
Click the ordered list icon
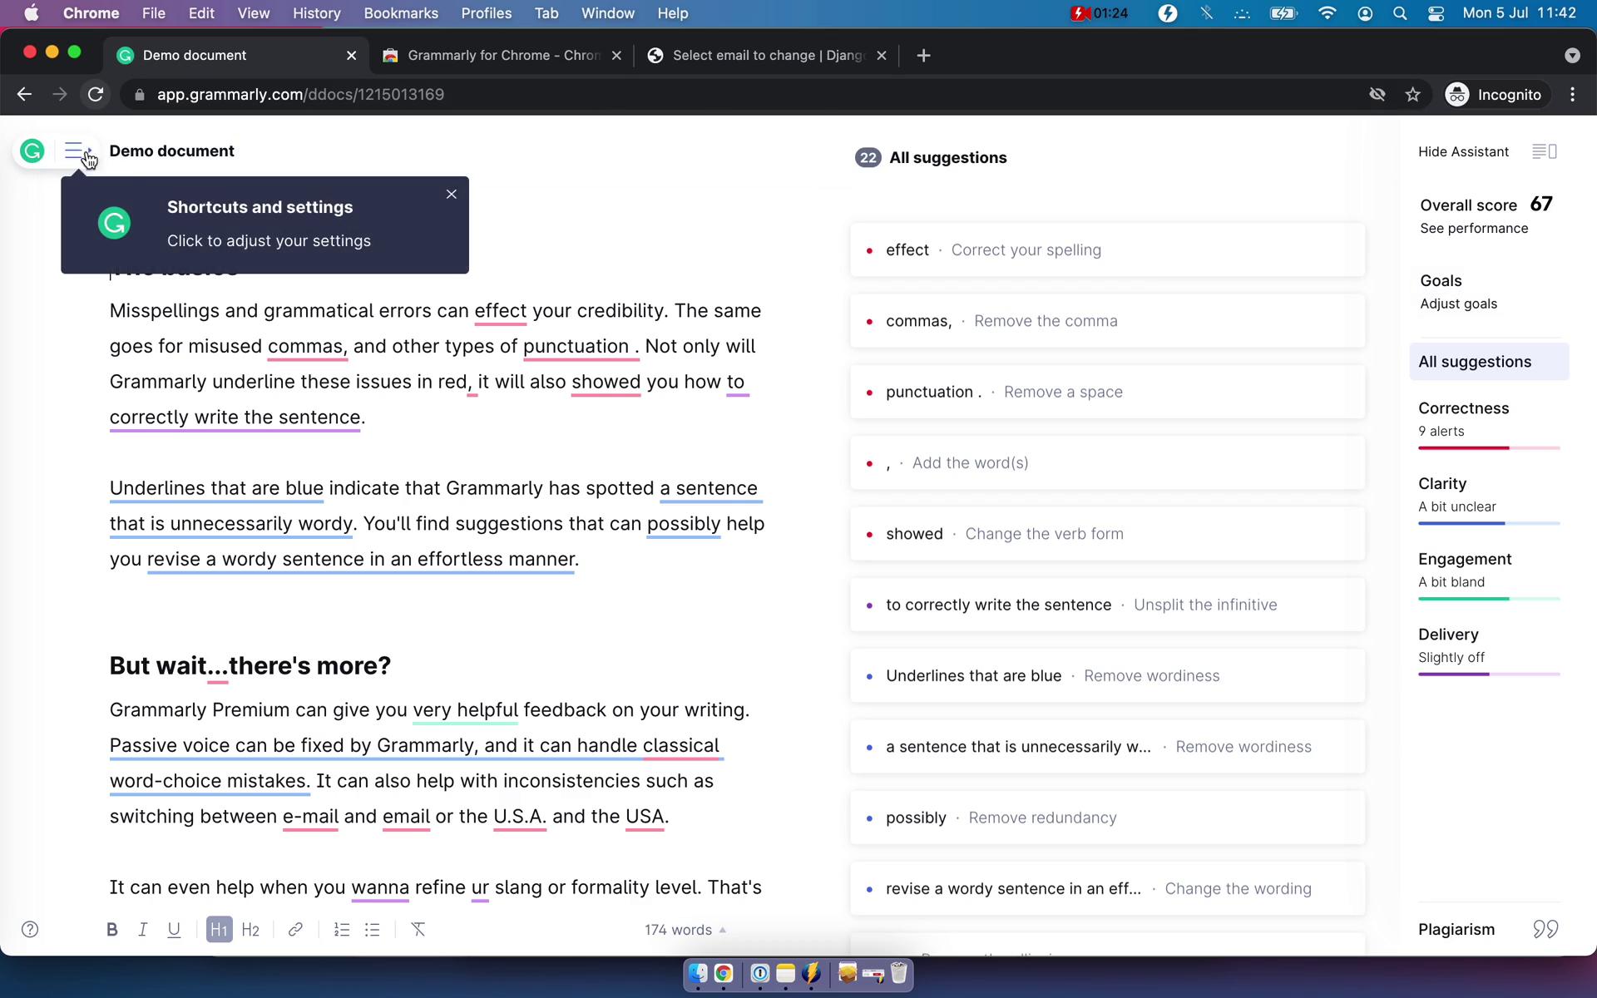coord(342,929)
